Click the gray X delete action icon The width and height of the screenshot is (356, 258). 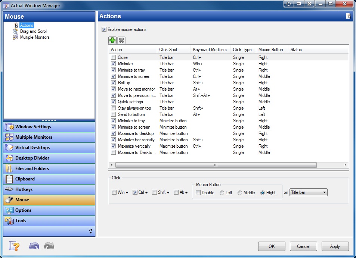[x=121, y=40]
